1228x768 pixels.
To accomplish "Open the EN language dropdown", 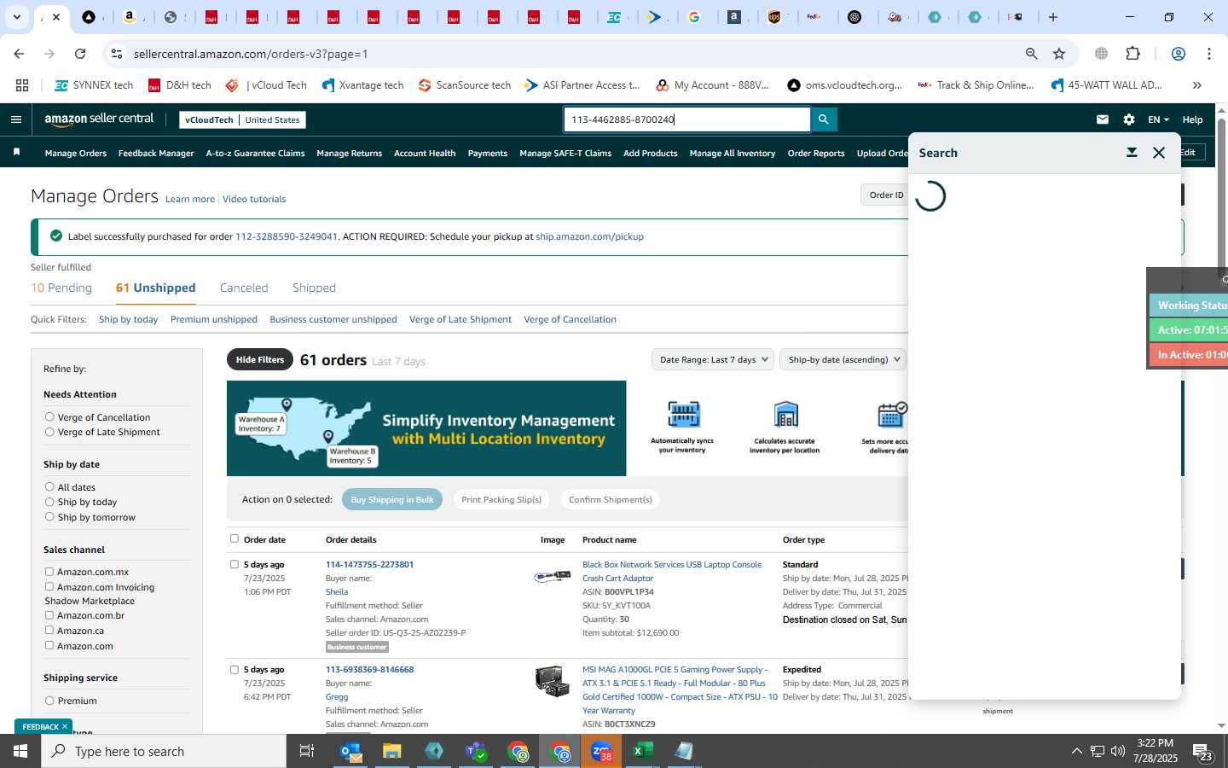I will click(1158, 119).
